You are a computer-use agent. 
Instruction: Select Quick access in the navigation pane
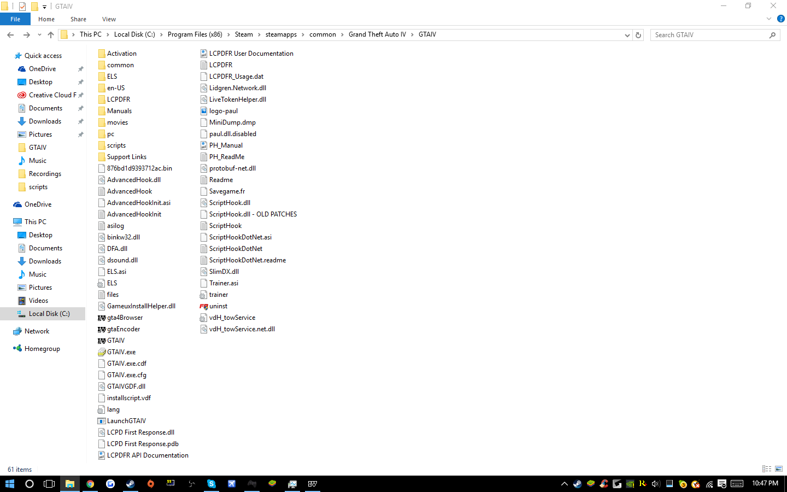(x=43, y=56)
